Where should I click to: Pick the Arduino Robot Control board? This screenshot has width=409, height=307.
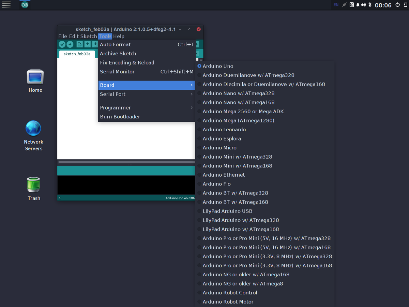coord(265,293)
